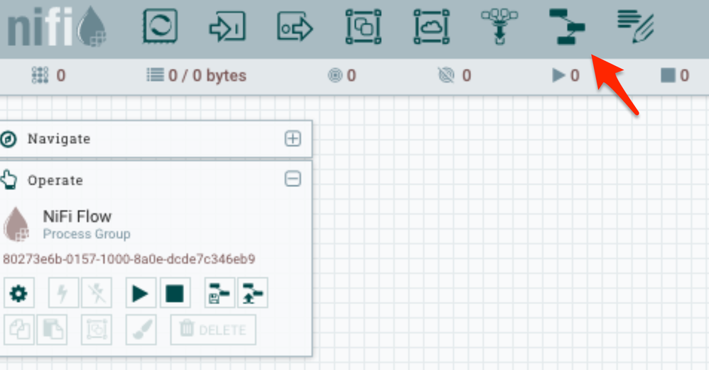Select the Input Port icon
The image size is (709, 370).
point(227,27)
